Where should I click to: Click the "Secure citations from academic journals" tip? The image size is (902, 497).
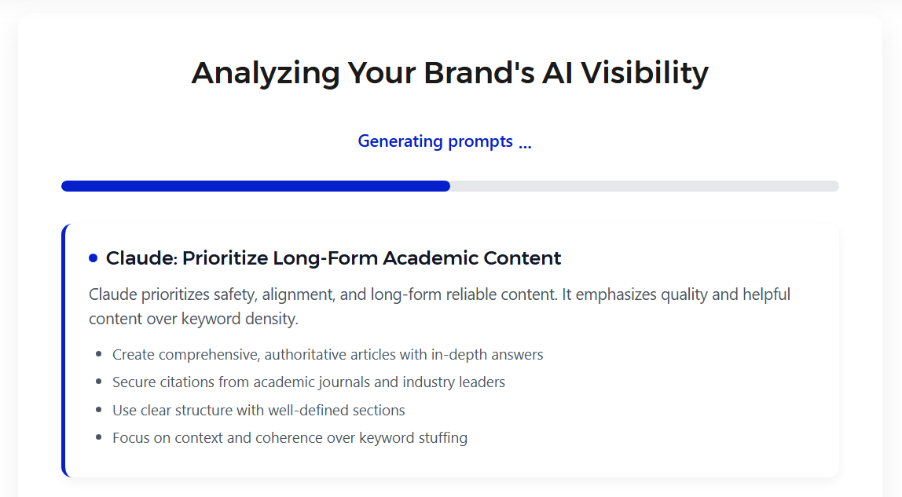point(309,382)
